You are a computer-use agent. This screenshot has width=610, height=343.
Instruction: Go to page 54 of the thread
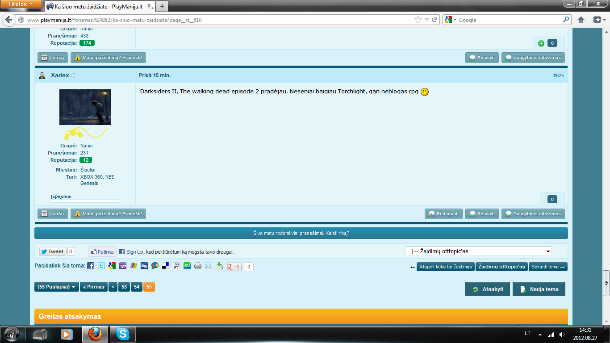[x=137, y=287]
